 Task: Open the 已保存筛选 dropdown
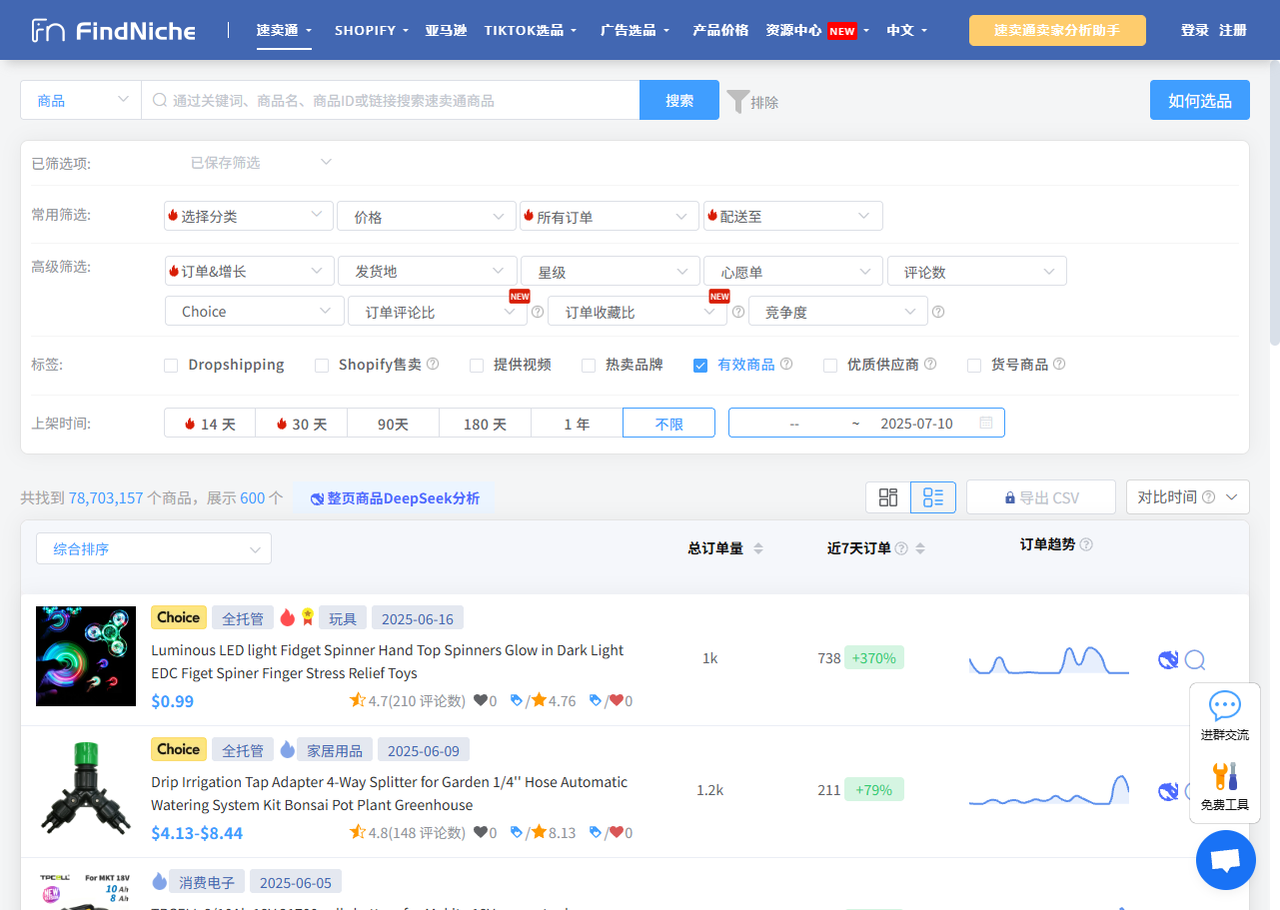[260, 163]
